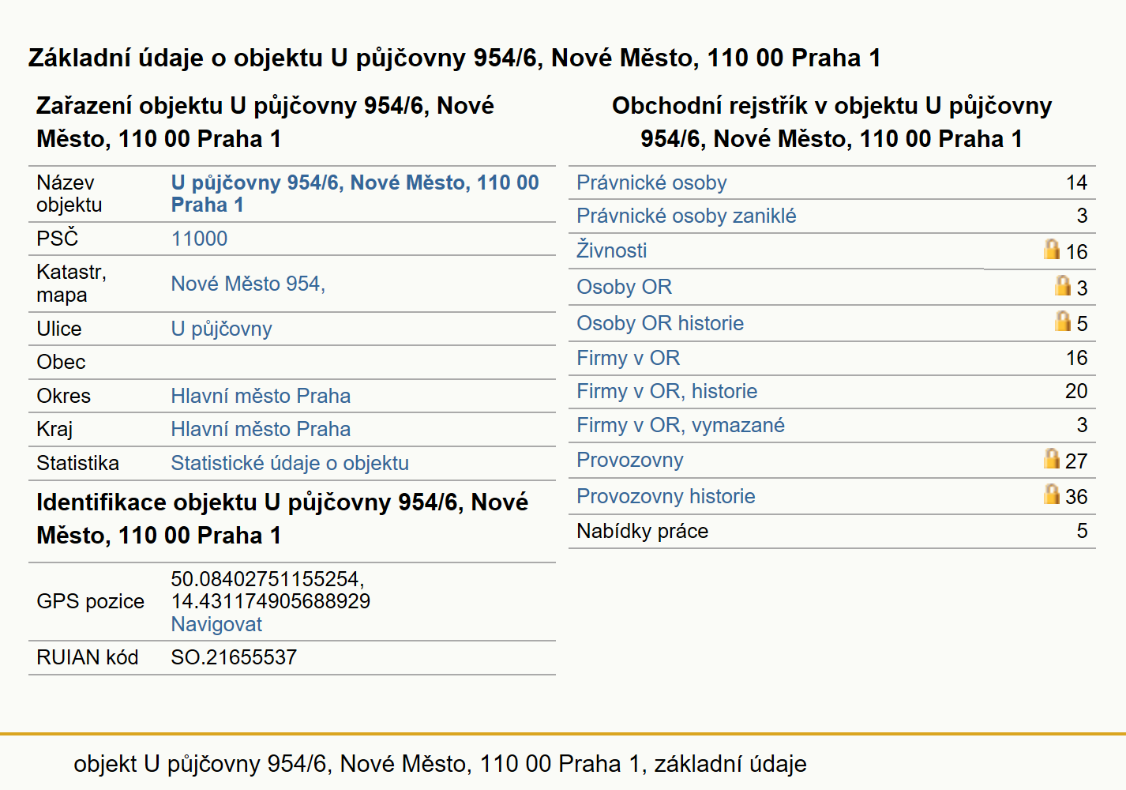Click the lock icon in Osoby OR historie row
Image resolution: width=1126 pixels, height=790 pixels.
pyautogui.click(x=1063, y=321)
